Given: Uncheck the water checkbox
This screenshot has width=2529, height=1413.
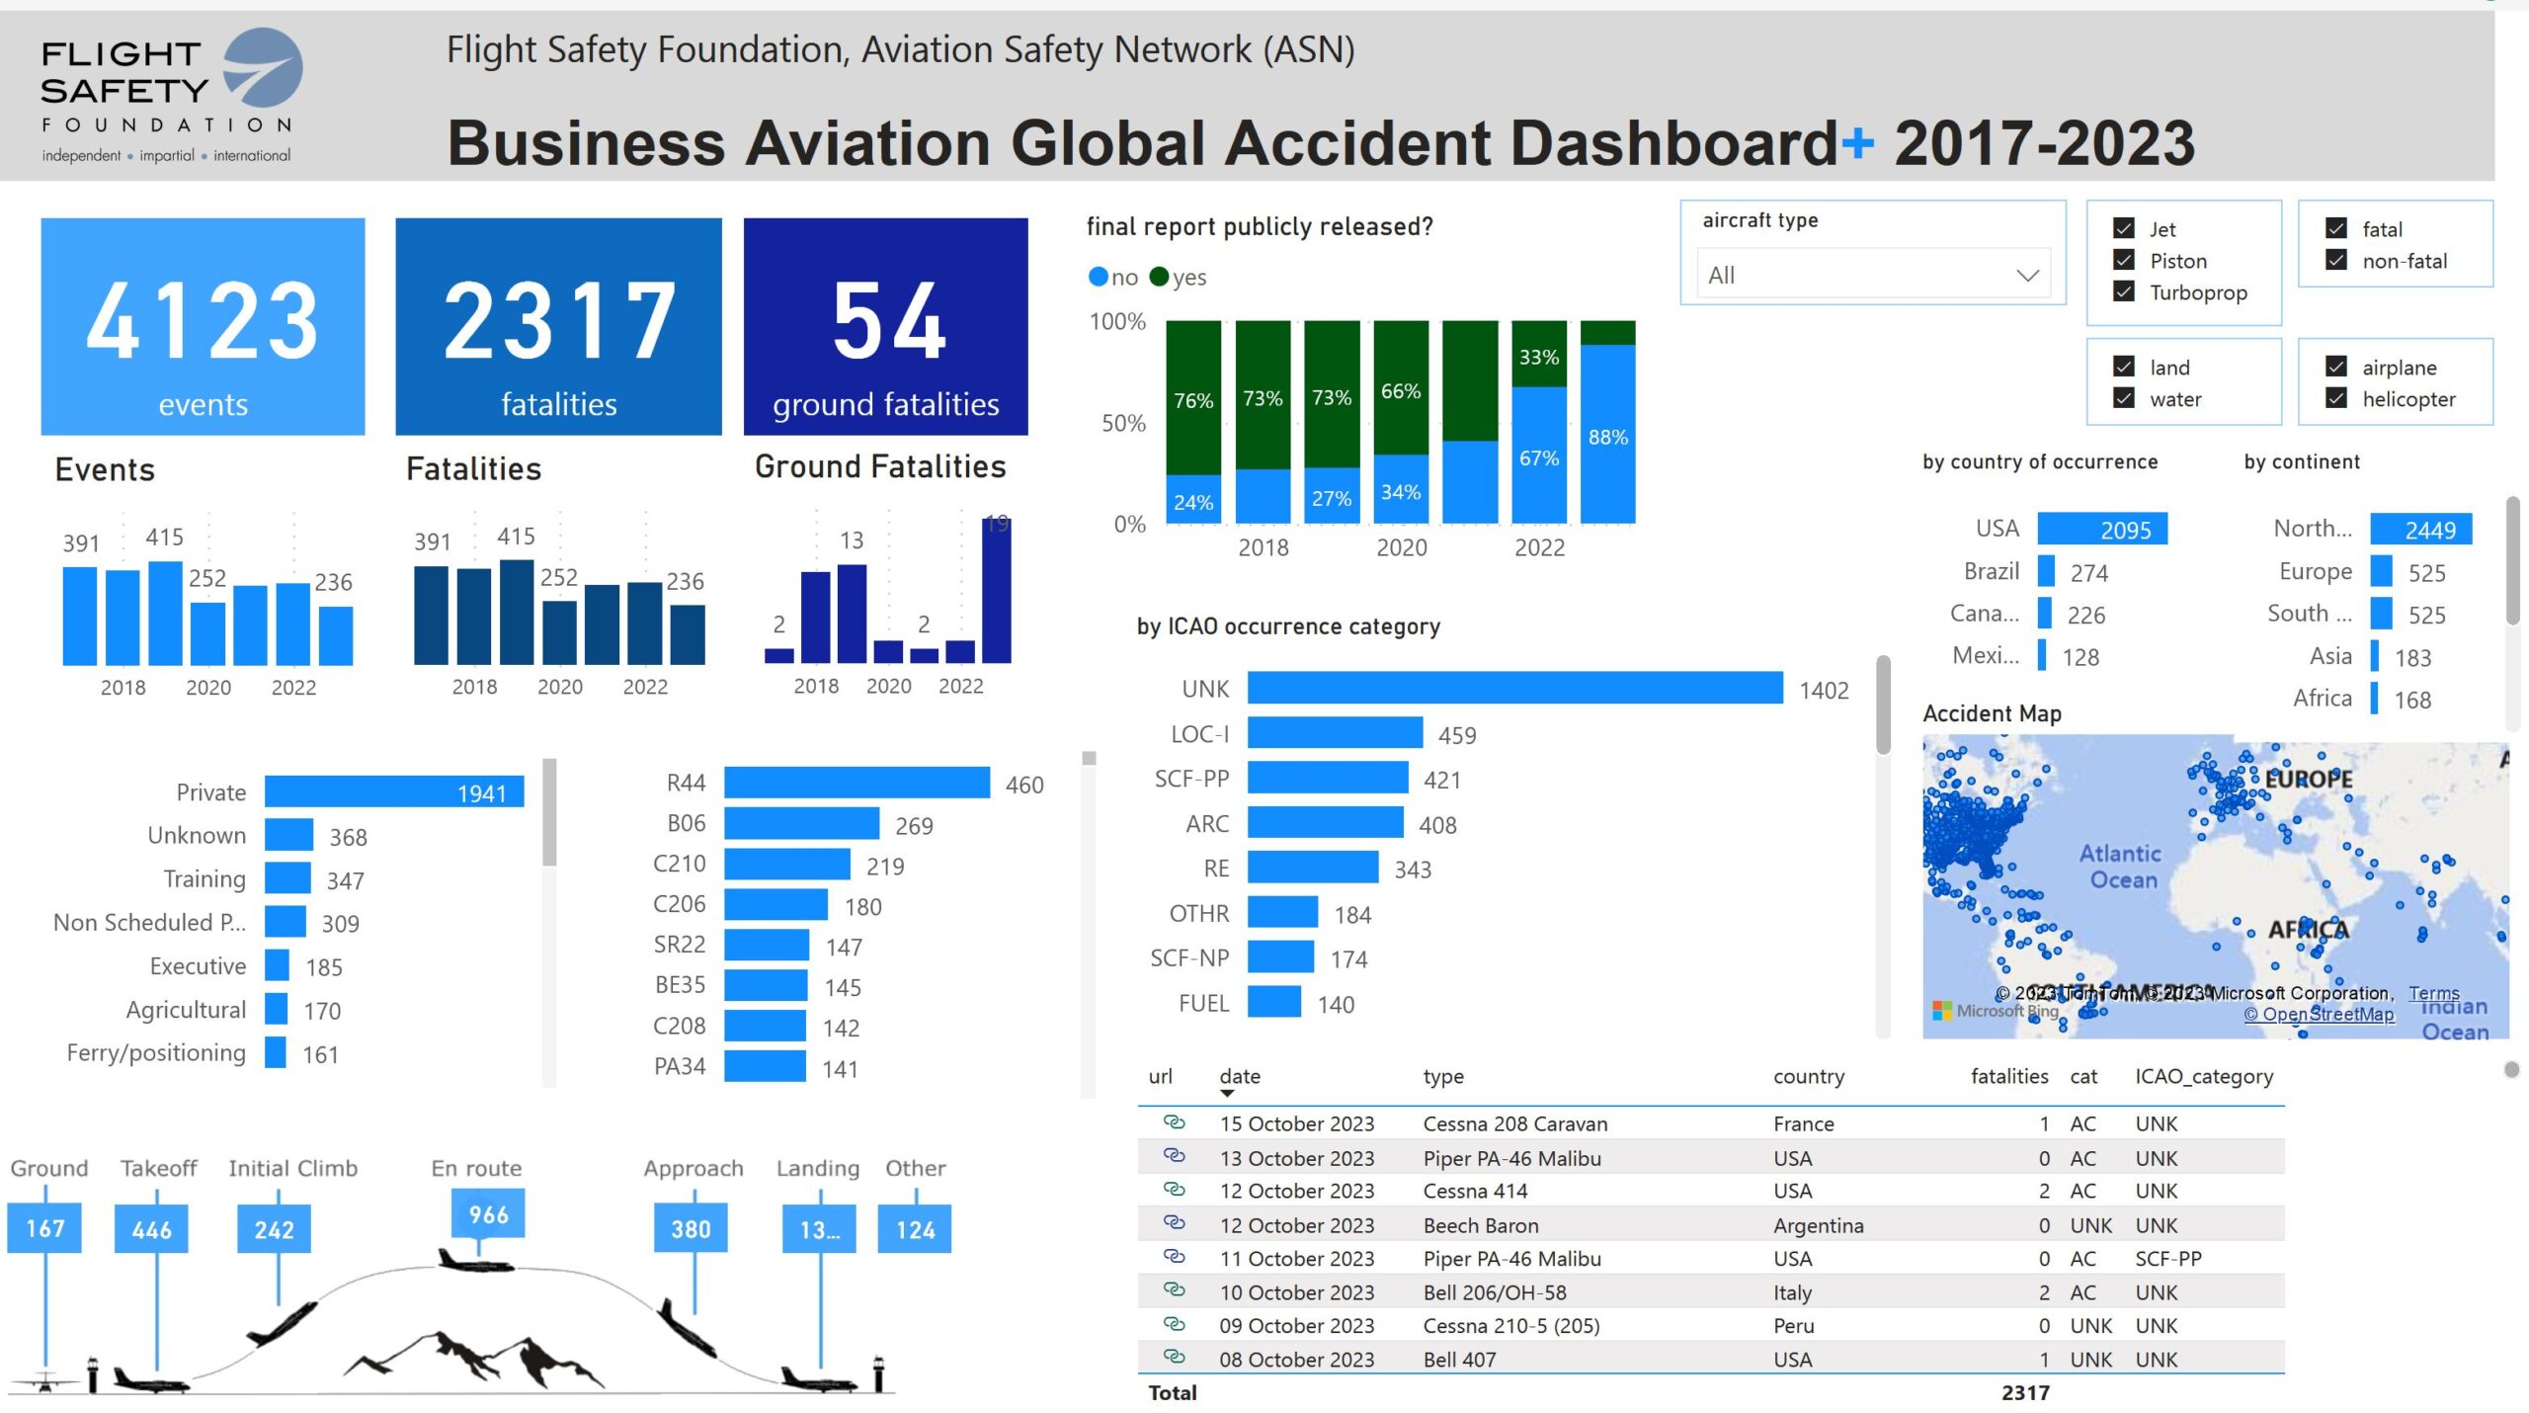Looking at the screenshot, I should tap(2122, 399).
